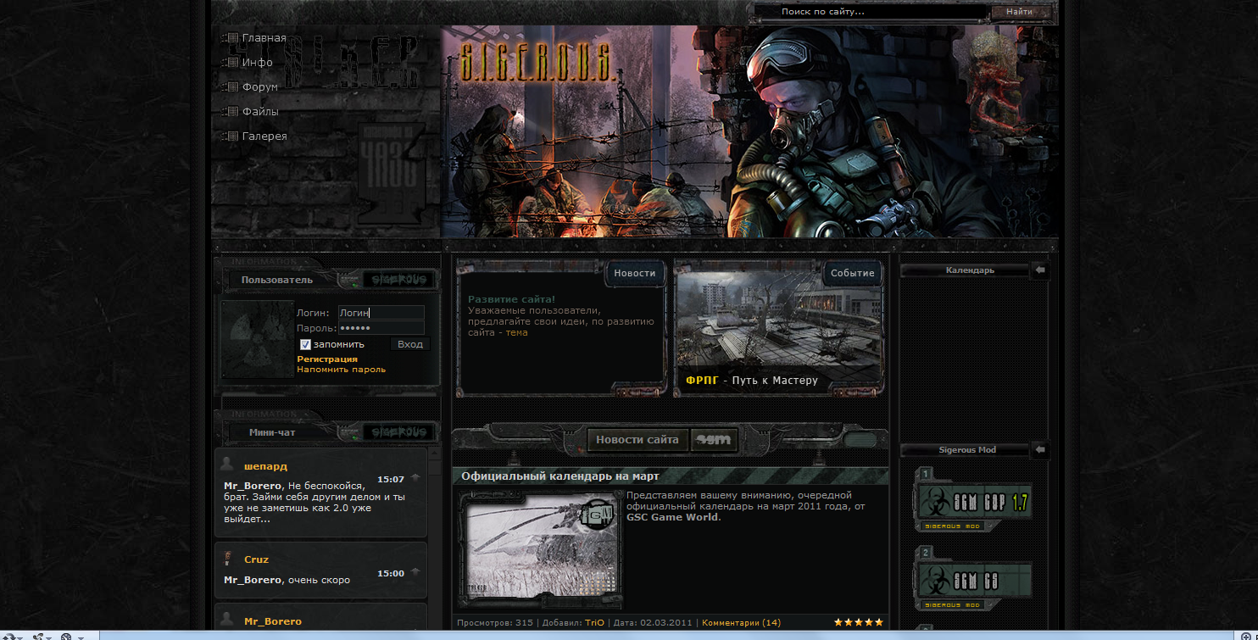Screen dimensions: 1258x640
Task: Focus the Пароль password field
Action: tap(381, 328)
